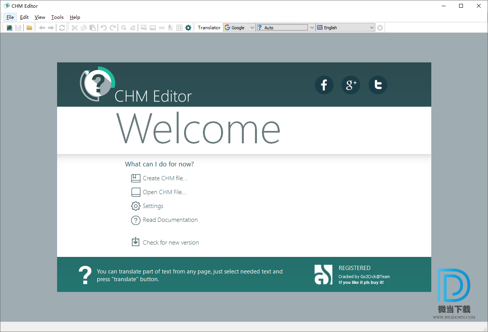
Task: Click the 'If you like it pls buy it!' text
Action: point(361,282)
